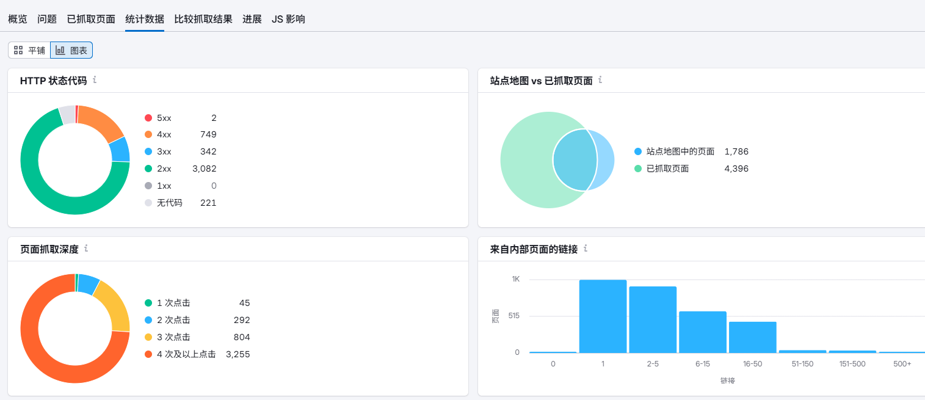925x400 pixels.
Task: Click the blue 3xx legend dot
Action: [x=148, y=151]
